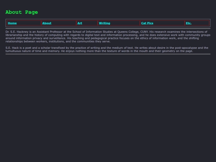The width and height of the screenshot is (216, 162).
Task: Visit the Writing link in navigation
Action: click(x=104, y=23)
